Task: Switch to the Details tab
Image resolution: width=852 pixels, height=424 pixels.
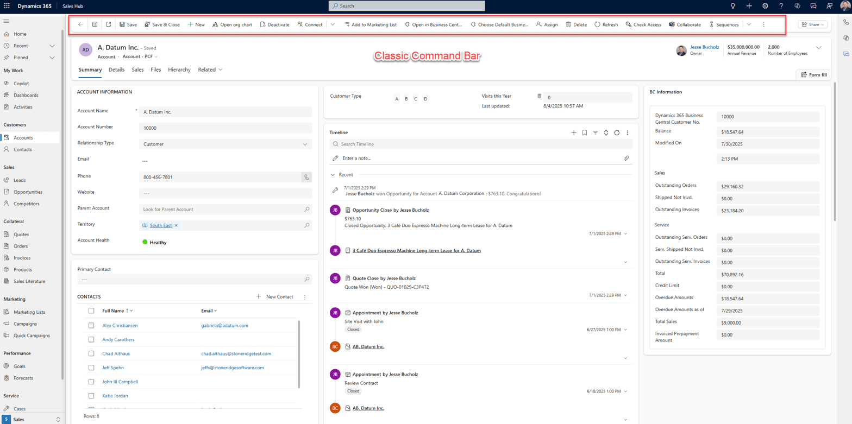Action: point(116,69)
